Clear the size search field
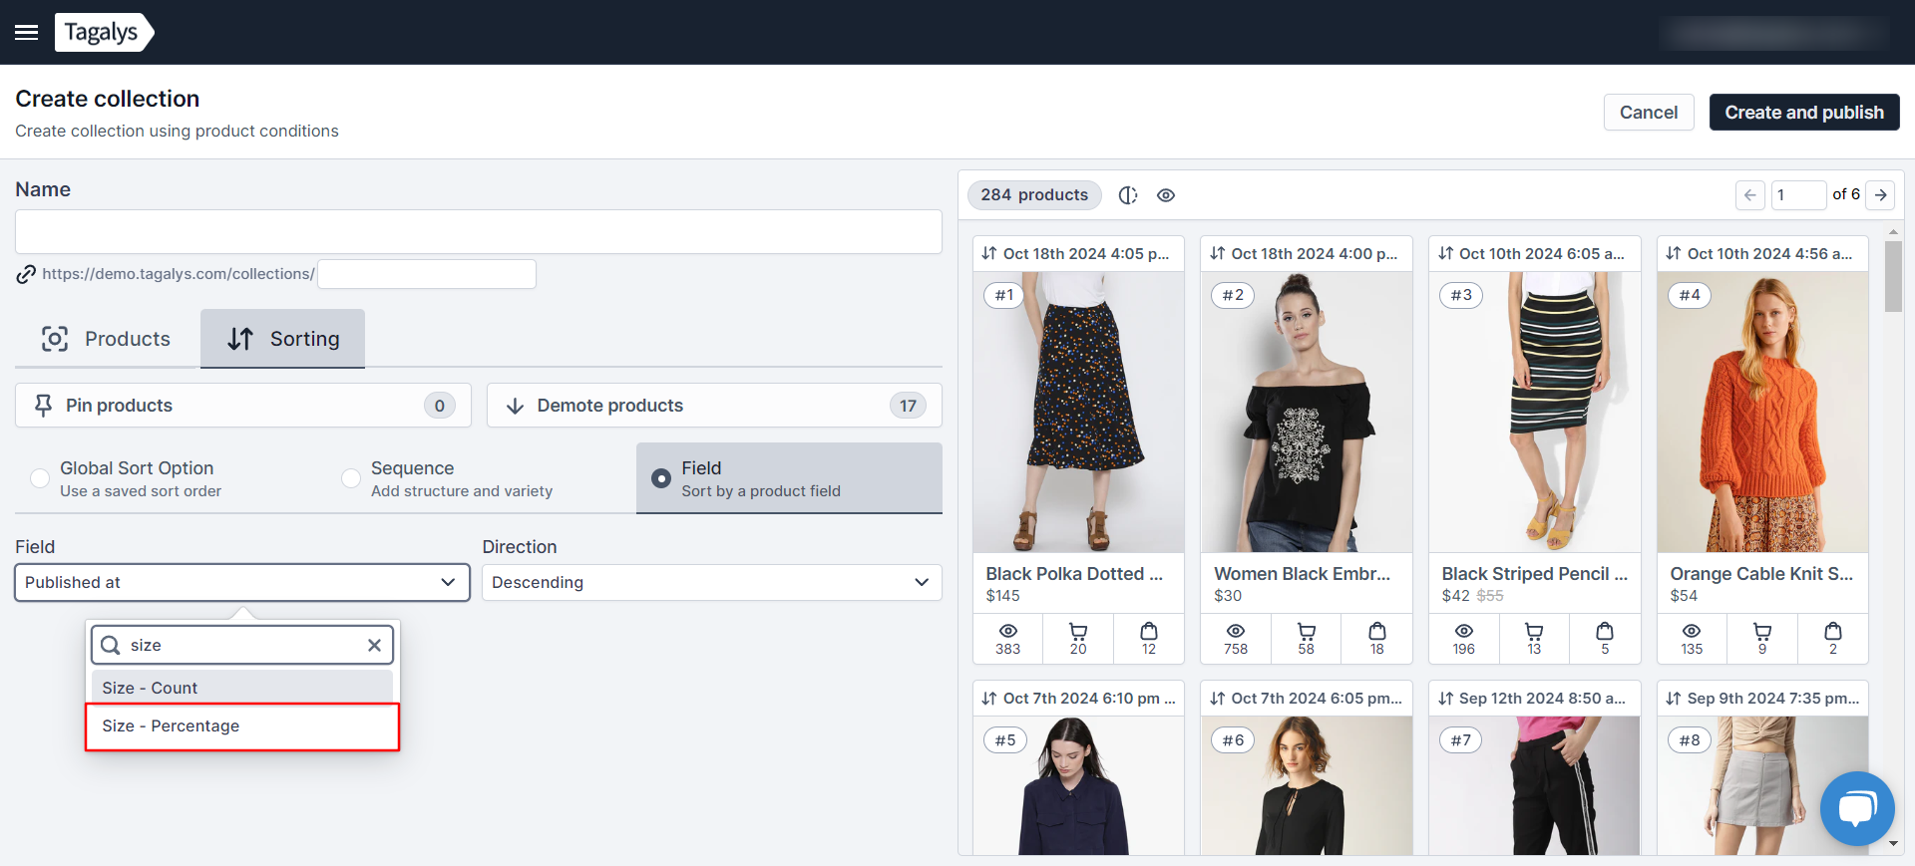The image size is (1915, 866). tap(374, 645)
